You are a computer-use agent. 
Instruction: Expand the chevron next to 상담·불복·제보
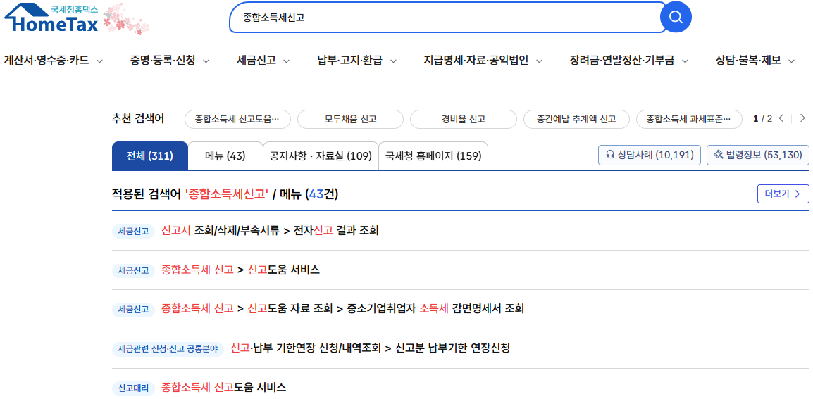[x=791, y=61]
